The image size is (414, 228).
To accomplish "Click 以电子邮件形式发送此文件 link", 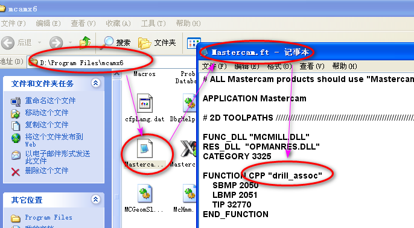I will click(57, 157).
